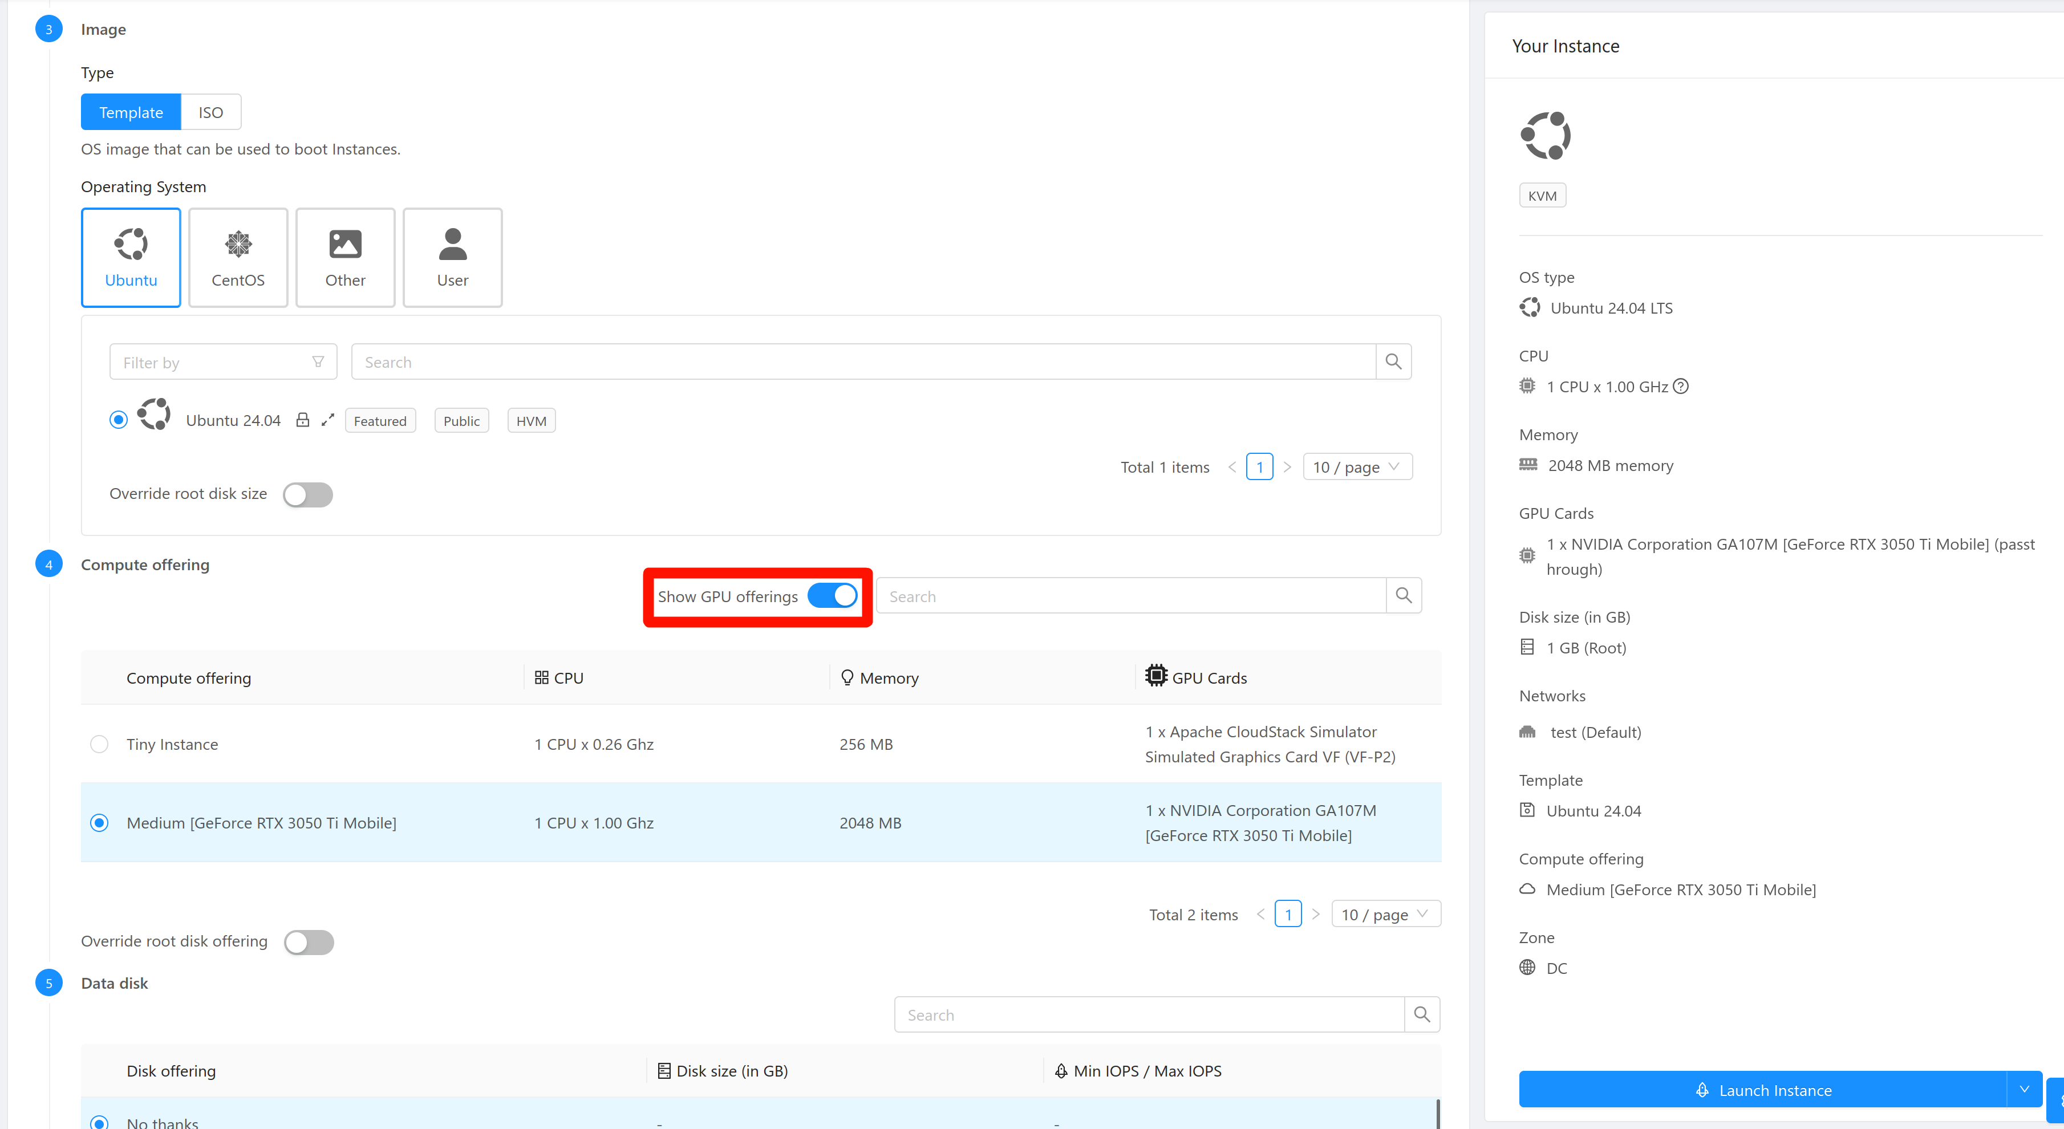The height and width of the screenshot is (1129, 2064).
Task: Choose the CentOS operating system tile
Action: pyautogui.click(x=238, y=257)
